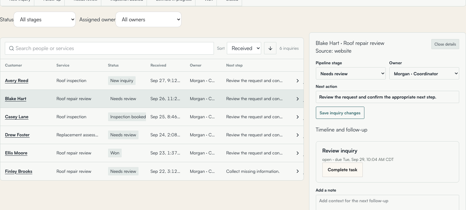Open Casey Lane row chevron arrow
466x210 pixels.
point(298,117)
